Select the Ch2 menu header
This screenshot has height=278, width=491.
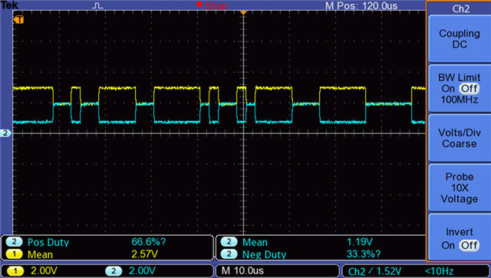point(460,8)
